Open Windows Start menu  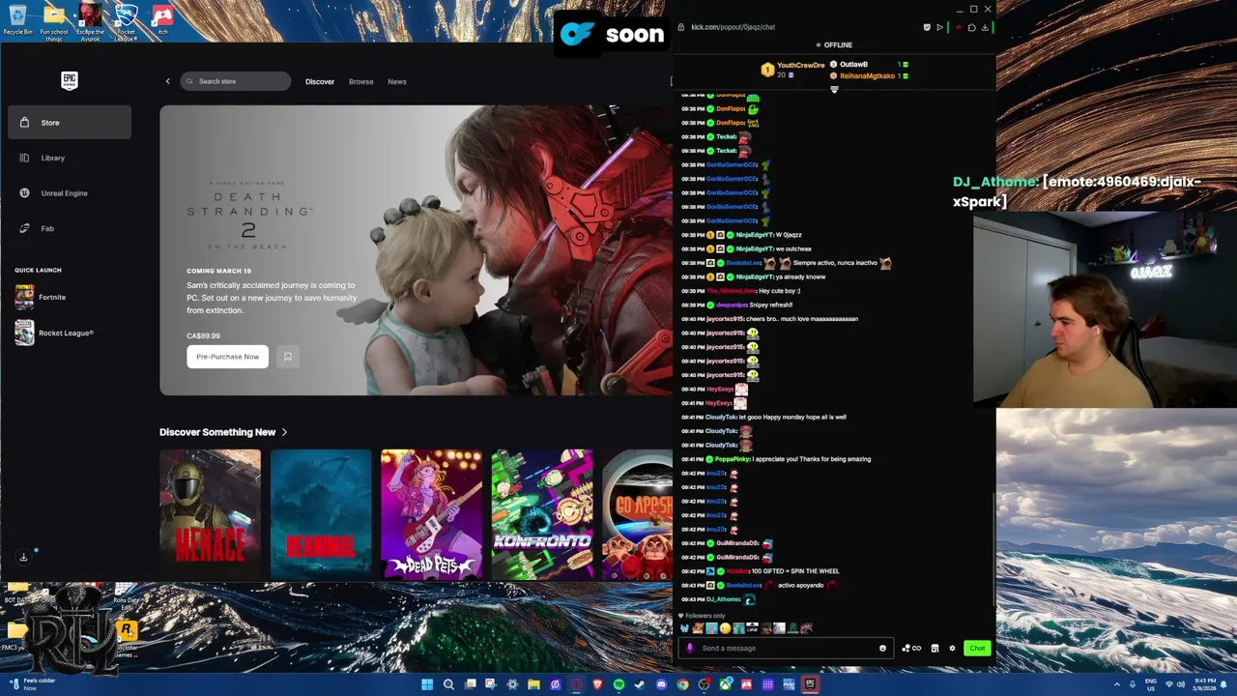click(427, 684)
